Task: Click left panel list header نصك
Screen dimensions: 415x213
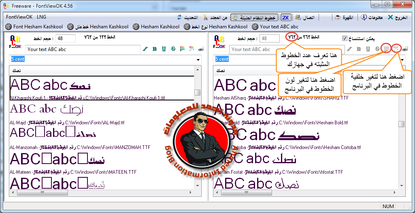Action: tap(102, 71)
